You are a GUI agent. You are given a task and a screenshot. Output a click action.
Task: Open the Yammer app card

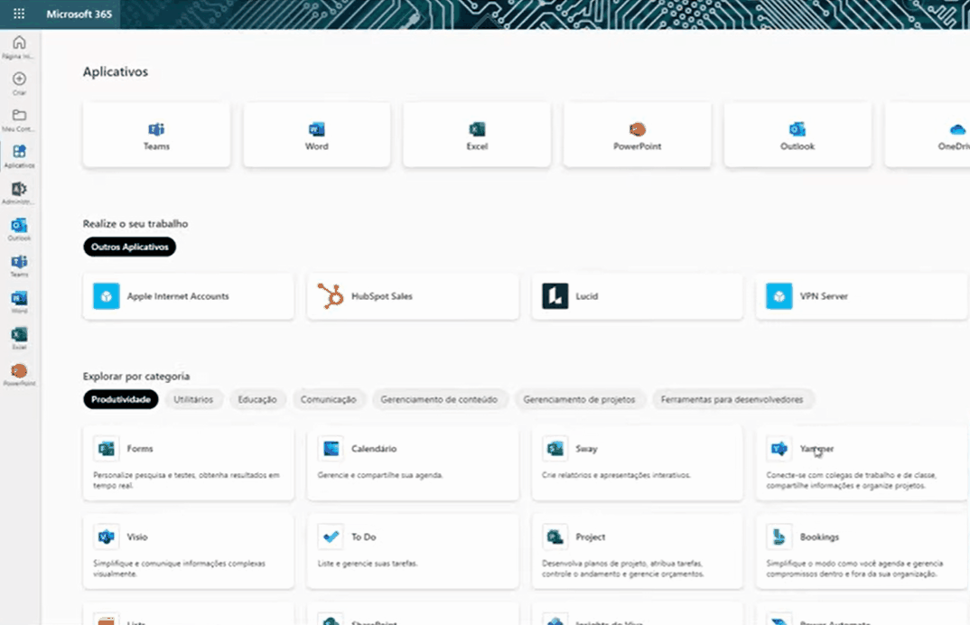861,462
